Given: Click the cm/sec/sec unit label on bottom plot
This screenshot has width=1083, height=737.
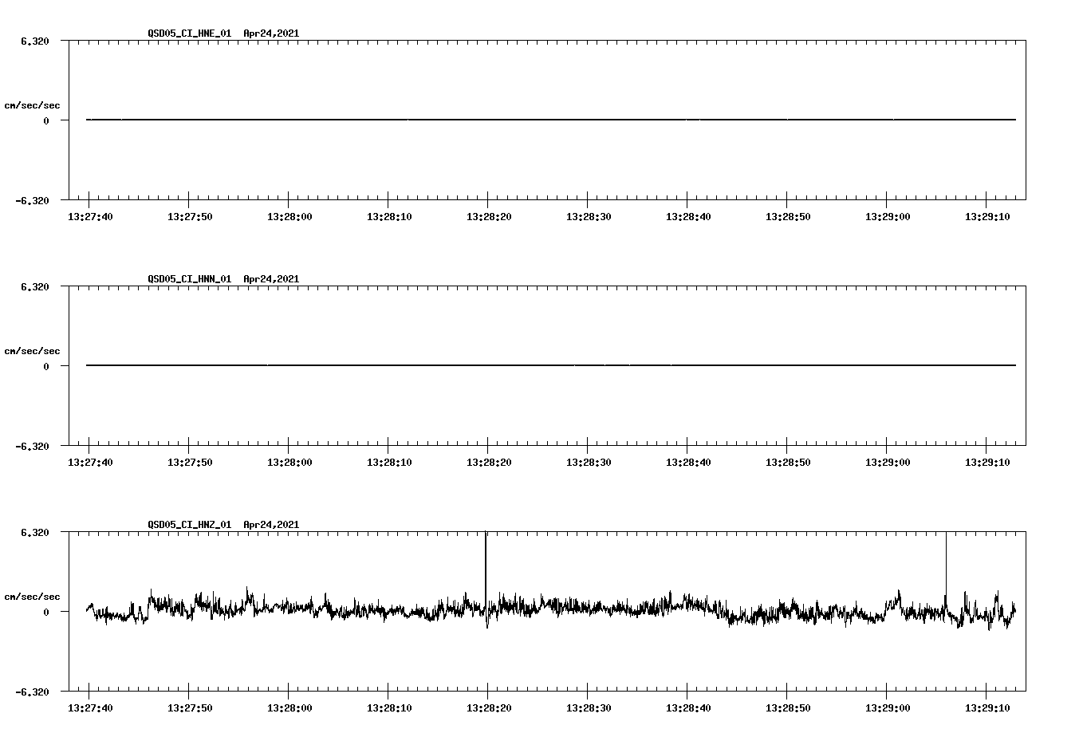Looking at the screenshot, I should click(x=33, y=596).
